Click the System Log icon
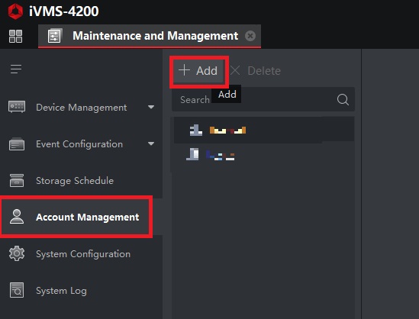The height and width of the screenshot is (319, 419). pyautogui.click(x=17, y=290)
